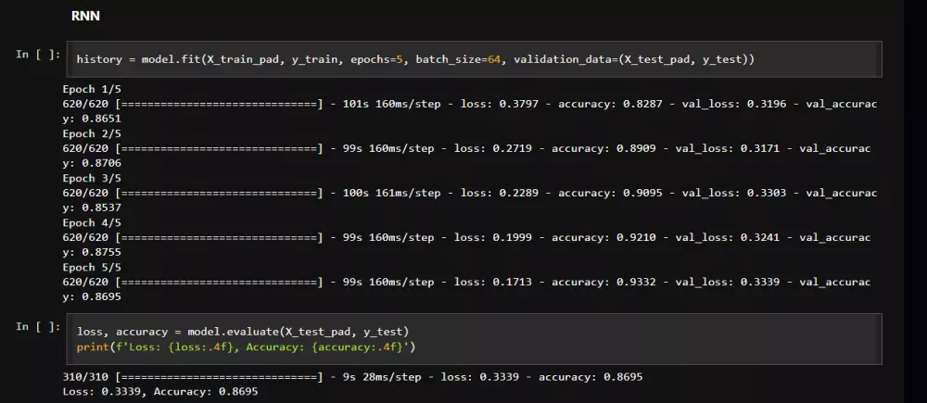Click the RNN heading text
927x403 pixels.
85,17
